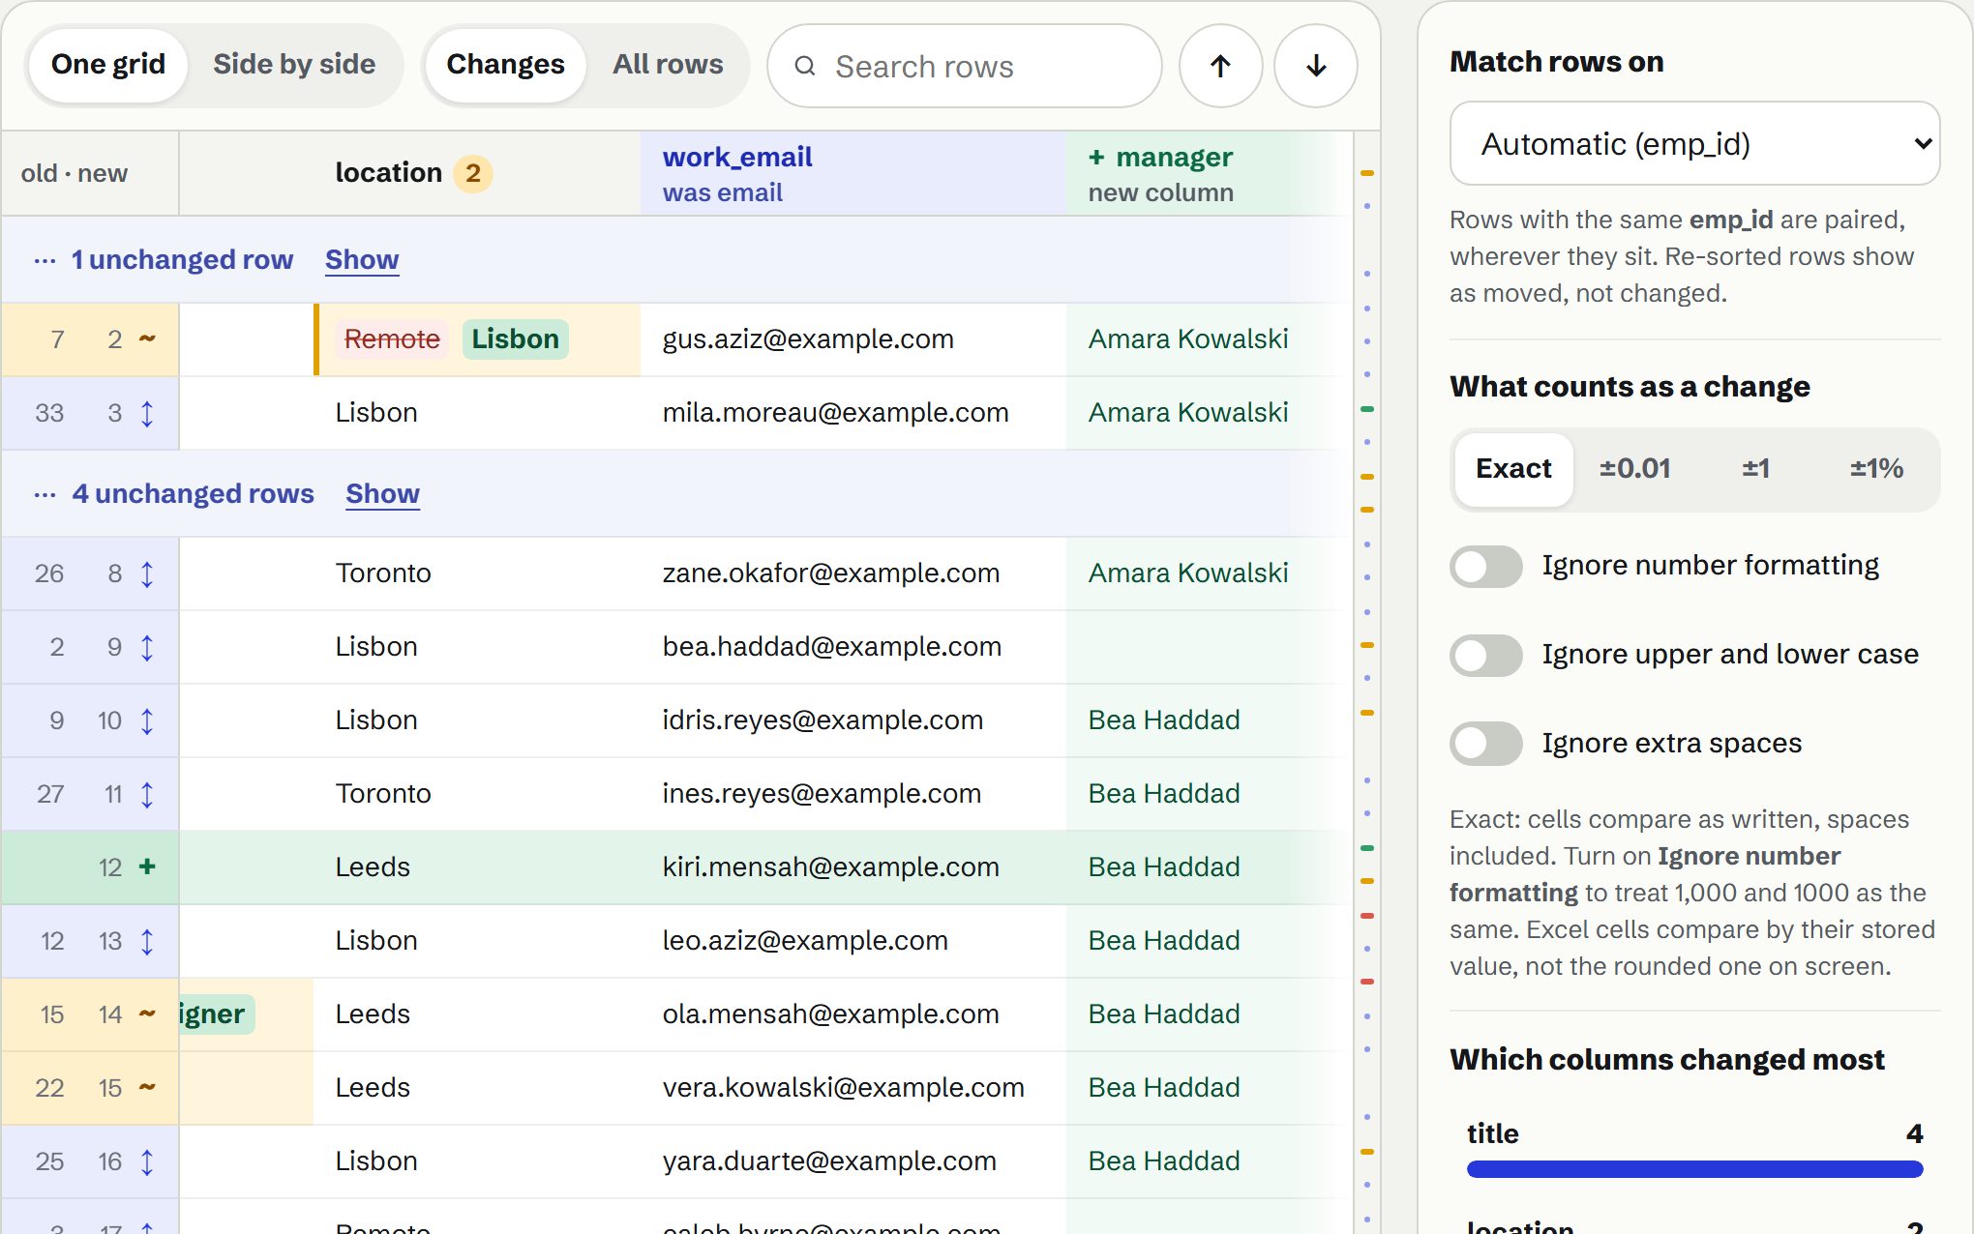Click Bea Haddad in idris.reyes row
The width and height of the screenshot is (1974, 1234).
point(1164,720)
